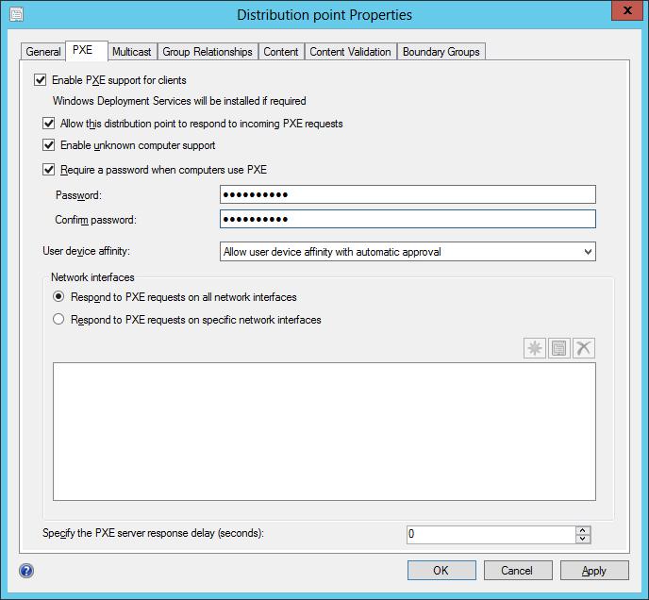Click into the Confirm password field
Viewport: 649px width, 600px height.
(408, 219)
